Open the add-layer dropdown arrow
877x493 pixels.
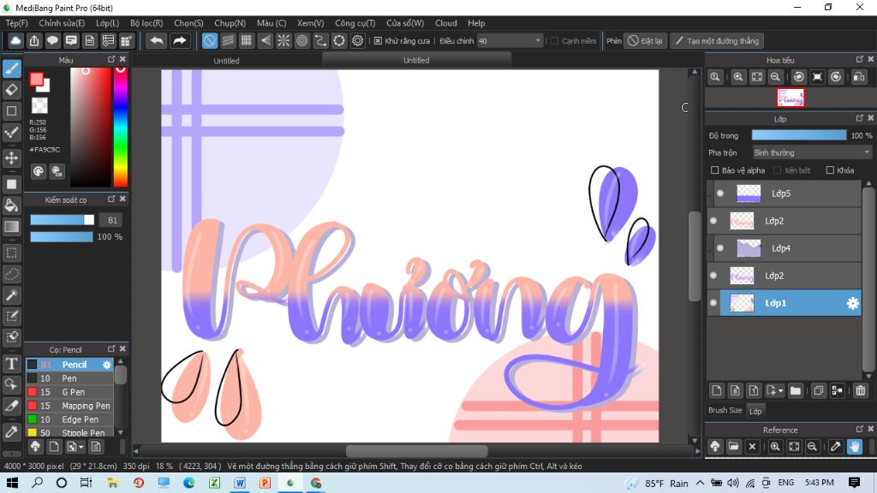tap(781, 390)
